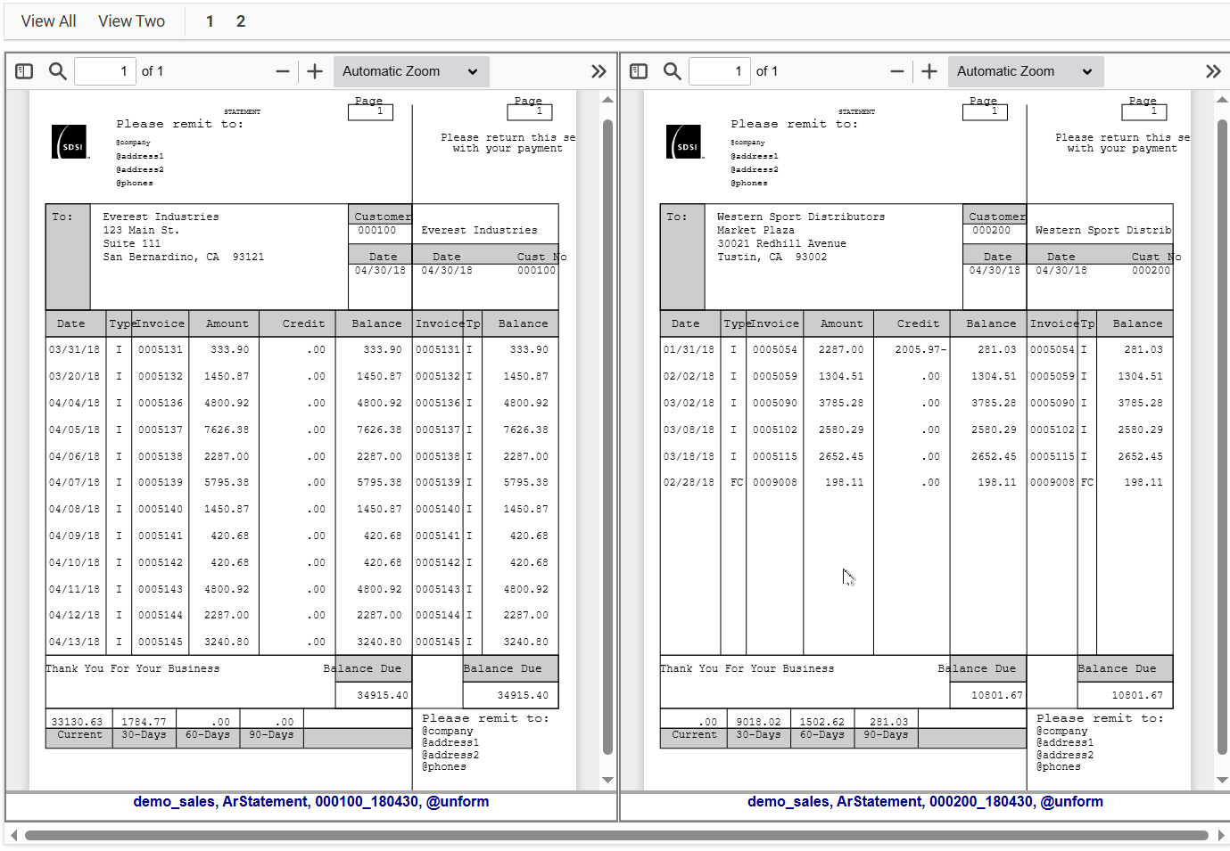Click customer number 000200 in right statement
The height and width of the screenshot is (851, 1230).
tap(991, 230)
